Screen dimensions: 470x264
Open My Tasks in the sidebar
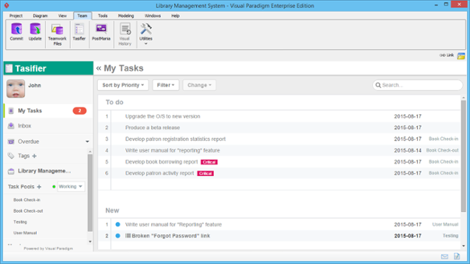point(48,111)
